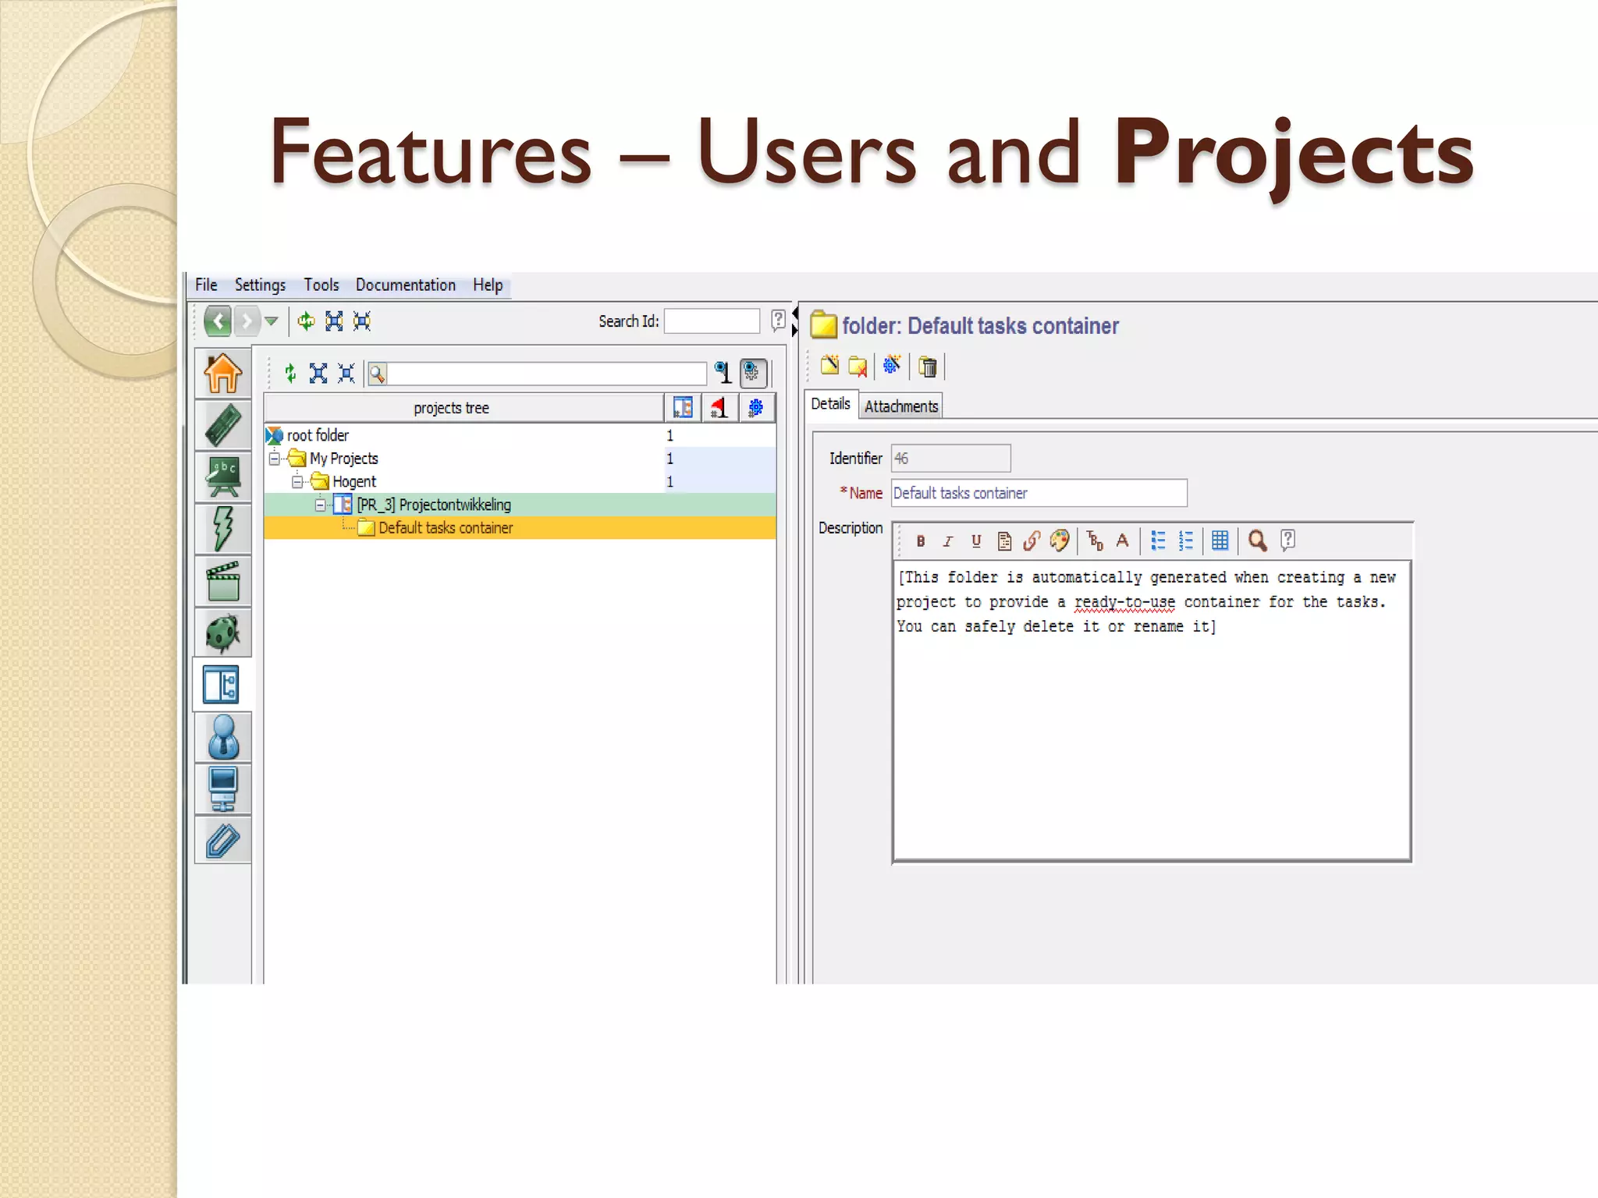Go back with the green arrow
This screenshot has height=1198, width=1598.
(x=218, y=321)
